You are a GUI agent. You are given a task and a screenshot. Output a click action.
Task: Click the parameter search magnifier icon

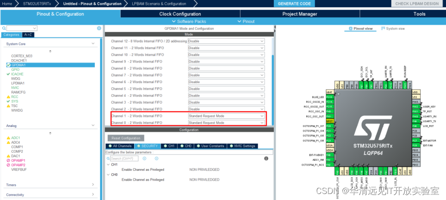pyautogui.click(x=108, y=158)
